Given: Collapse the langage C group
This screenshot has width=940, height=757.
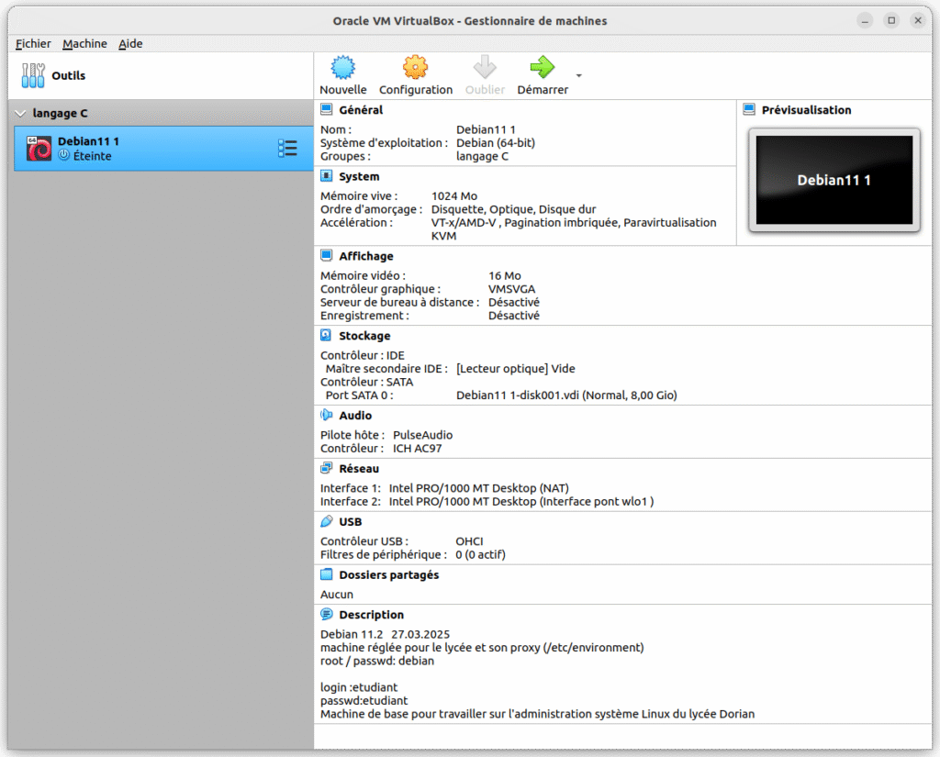Looking at the screenshot, I should pos(20,114).
